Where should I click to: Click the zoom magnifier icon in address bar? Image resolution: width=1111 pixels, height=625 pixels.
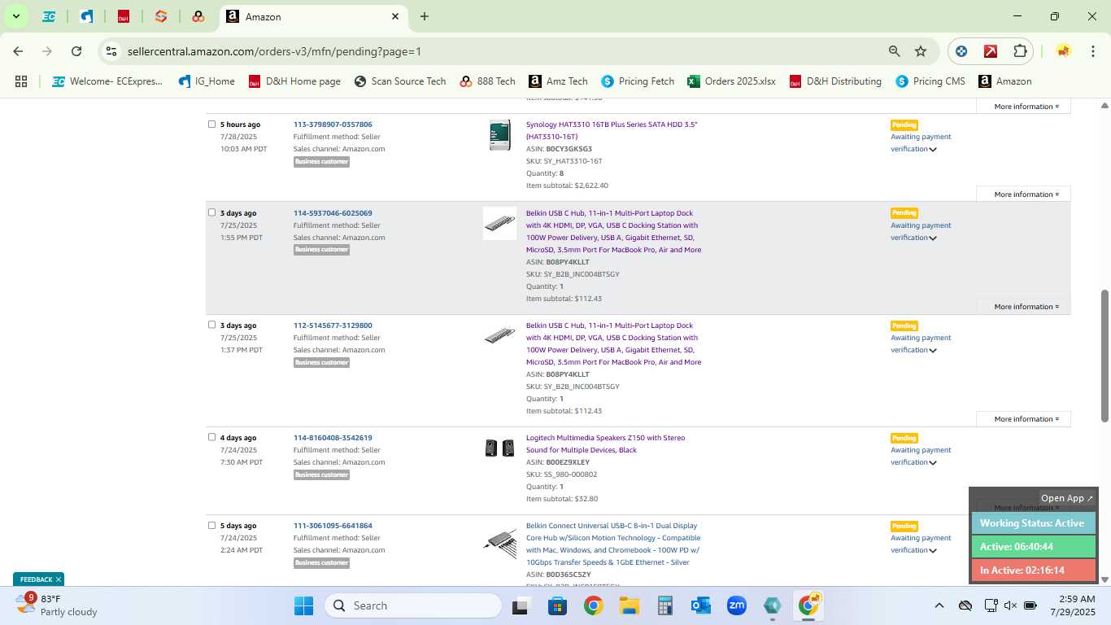click(894, 51)
